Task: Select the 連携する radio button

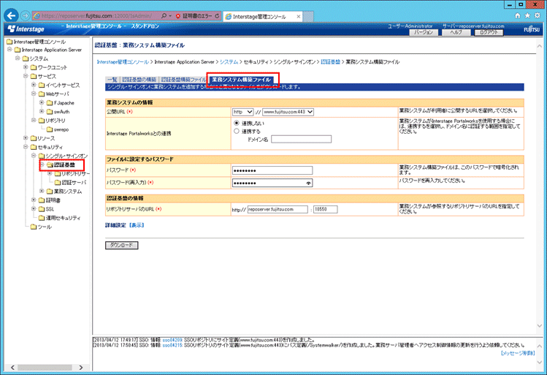Action: coord(237,132)
